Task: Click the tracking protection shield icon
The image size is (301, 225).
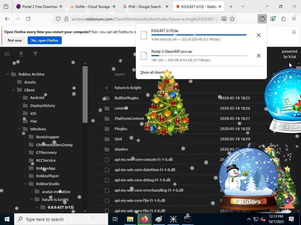Action: click(58, 19)
